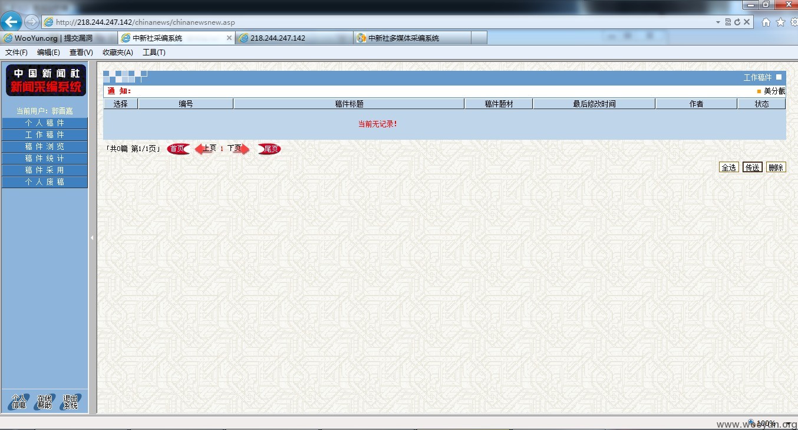Click the 当前无记录! message

pos(378,124)
